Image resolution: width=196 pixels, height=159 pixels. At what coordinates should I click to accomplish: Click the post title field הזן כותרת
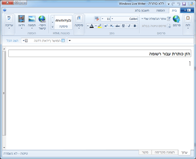(100, 53)
